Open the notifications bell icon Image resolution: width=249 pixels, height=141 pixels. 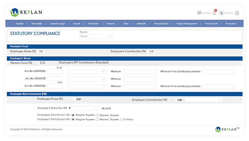click(214, 13)
